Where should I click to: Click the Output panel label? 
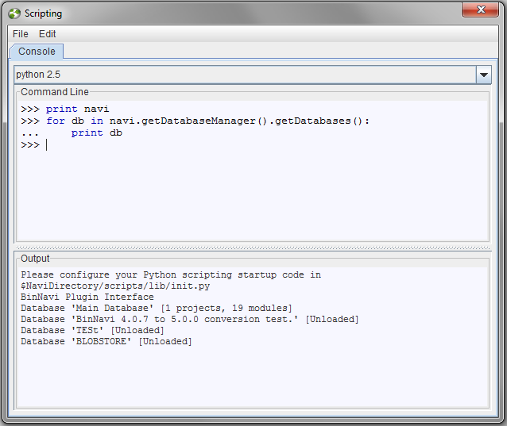(35, 259)
